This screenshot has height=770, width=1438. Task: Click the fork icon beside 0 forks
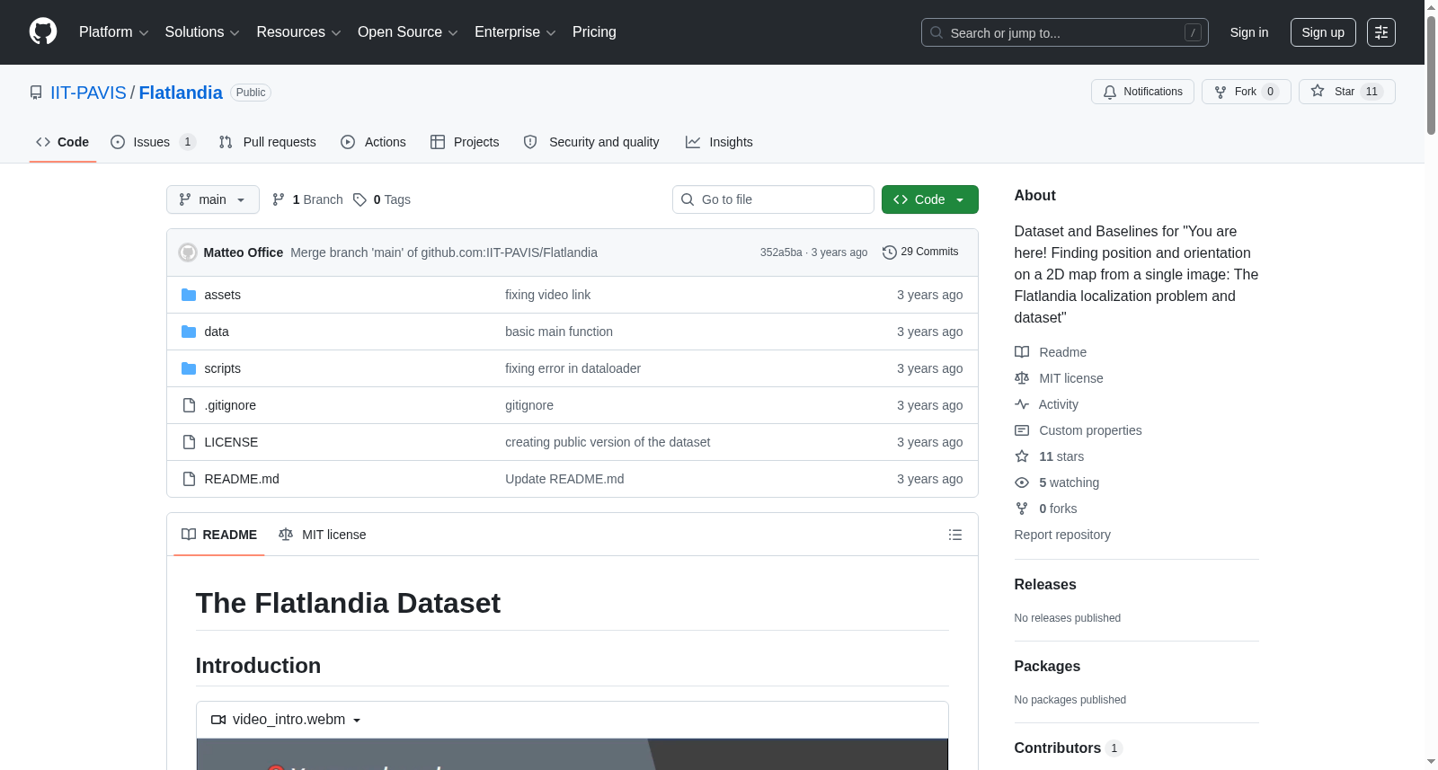point(1022,509)
